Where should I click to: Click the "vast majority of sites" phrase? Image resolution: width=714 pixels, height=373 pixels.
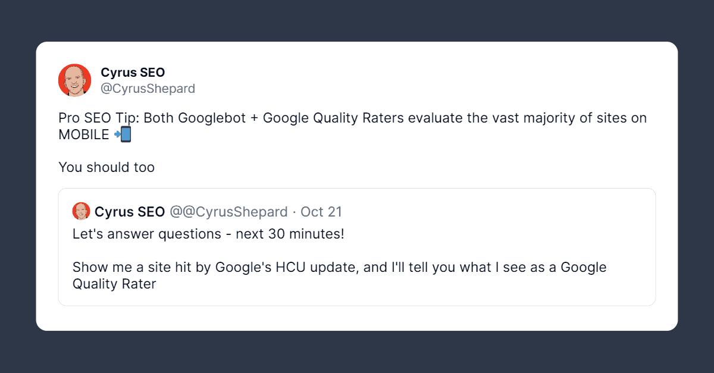(x=530, y=118)
